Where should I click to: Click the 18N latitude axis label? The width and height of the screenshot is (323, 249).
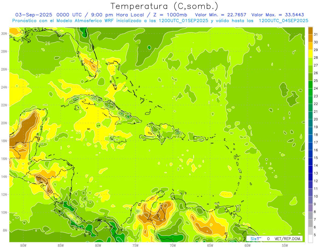4,141
